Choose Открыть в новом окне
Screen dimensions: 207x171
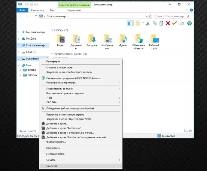[81, 68]
